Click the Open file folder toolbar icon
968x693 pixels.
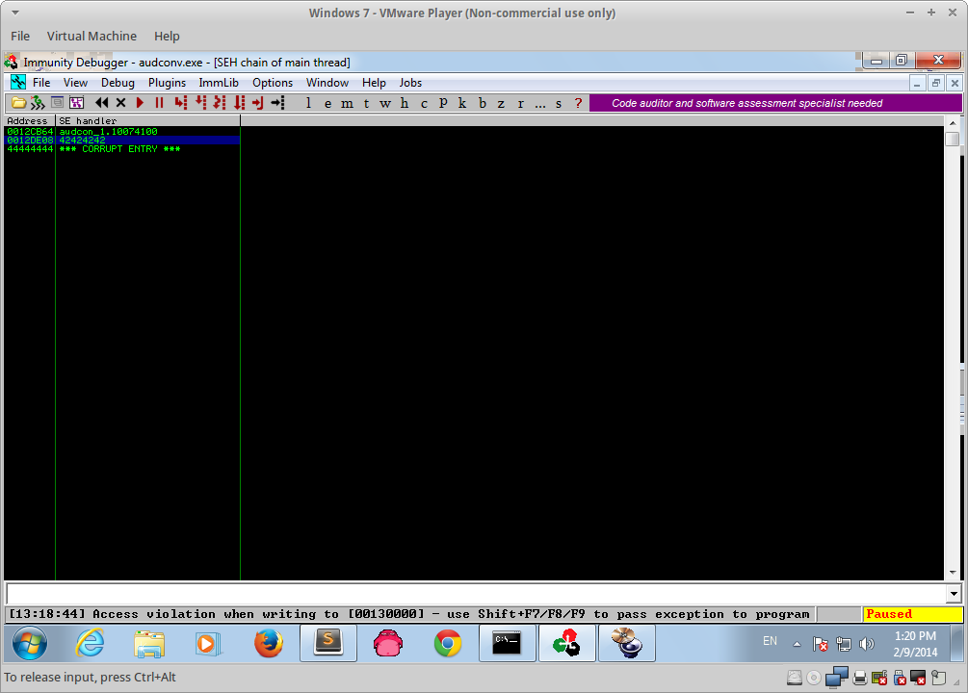coord(18,103)
